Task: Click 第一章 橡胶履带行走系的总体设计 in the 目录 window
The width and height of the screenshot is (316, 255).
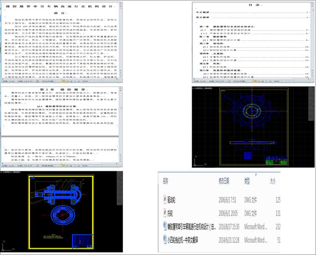Action: (227, 26)
